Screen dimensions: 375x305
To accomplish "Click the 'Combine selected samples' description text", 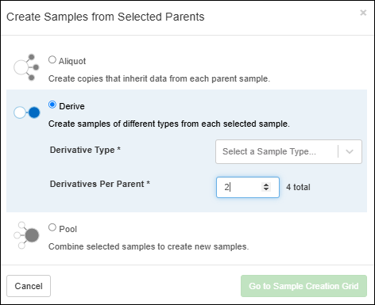I will click(x=149, y=246).
